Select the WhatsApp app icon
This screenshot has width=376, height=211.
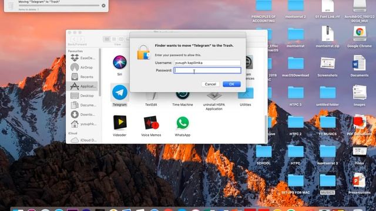pyautogui.click(x=183, y=123)
